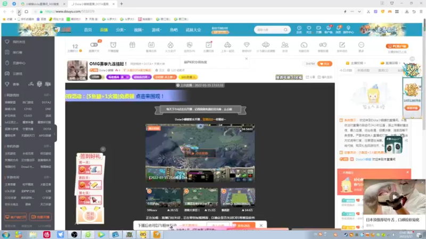Click the PC客户端 orange button
The image size is (426, 239).
point(397,46)
